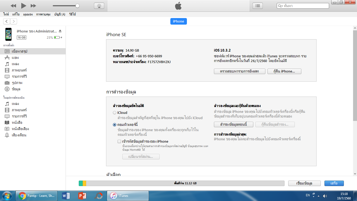Click the phone number +66 95-950-6699

(149, 56)
